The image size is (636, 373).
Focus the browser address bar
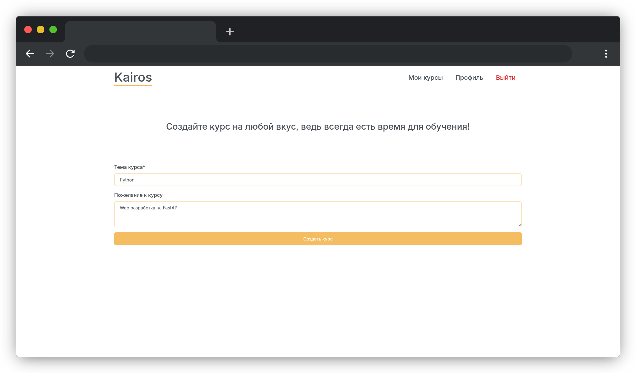click(328, 54)
